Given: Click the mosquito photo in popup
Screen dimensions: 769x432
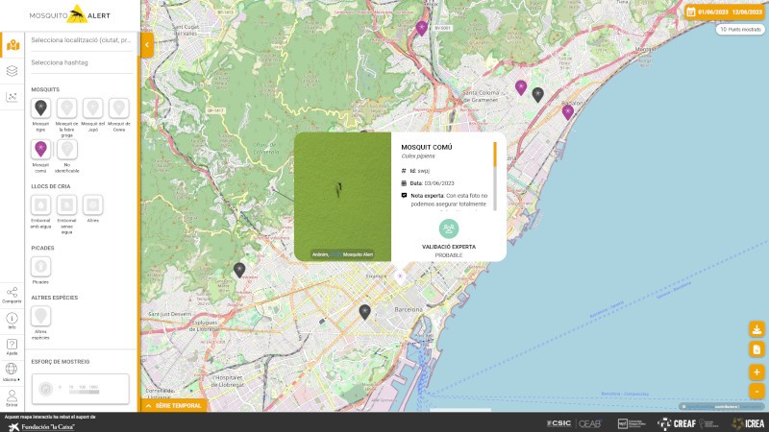Looking at the screenshot, I should tap(343, 197).
